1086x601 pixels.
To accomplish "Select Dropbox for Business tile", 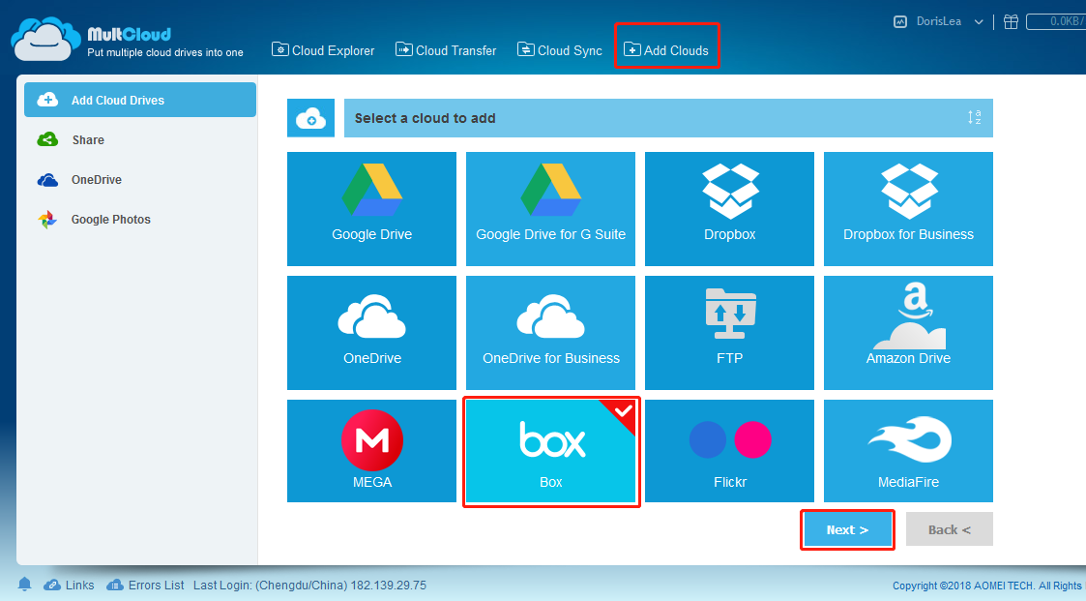I will 908,209.
